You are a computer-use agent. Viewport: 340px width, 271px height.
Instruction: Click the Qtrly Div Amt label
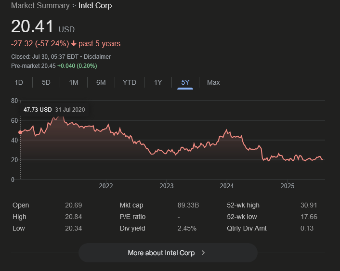point(247,228)
